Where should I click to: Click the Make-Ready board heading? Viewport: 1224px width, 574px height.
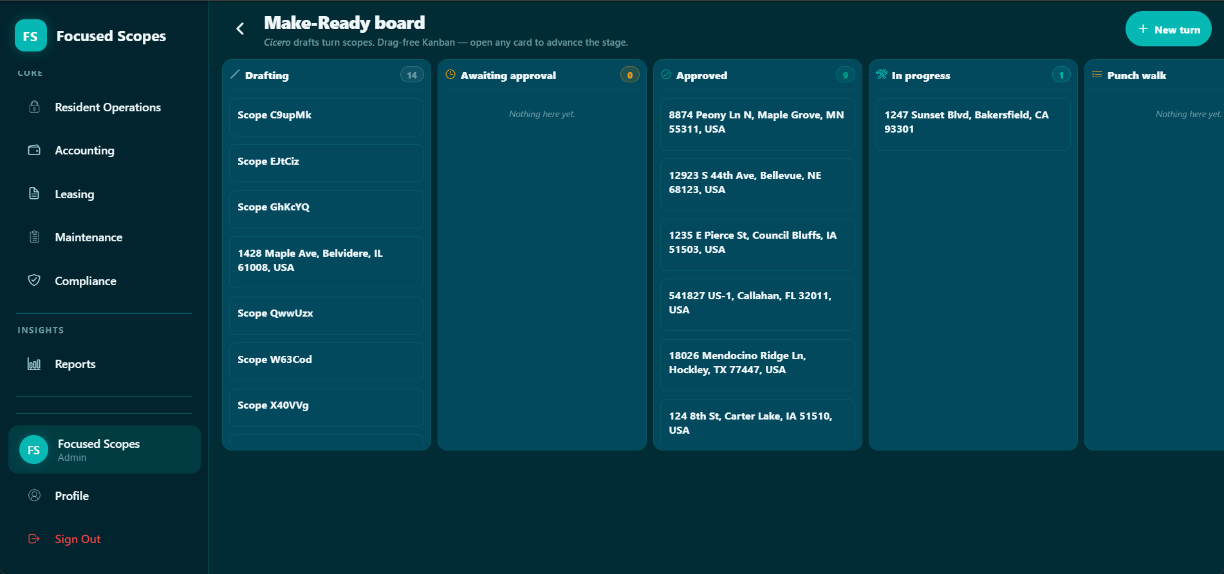coord(344,23)
